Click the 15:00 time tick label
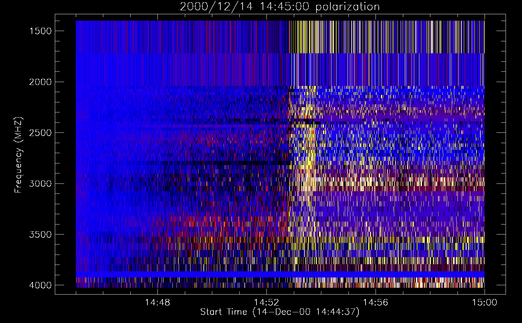The image size is (522, 323). (x=485, y=303)
